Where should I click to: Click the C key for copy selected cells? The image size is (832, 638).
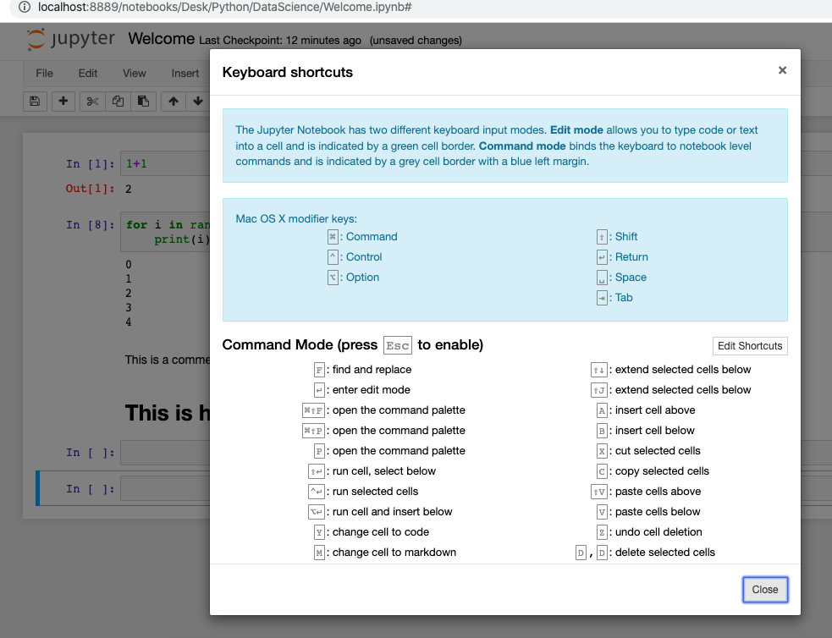[602, 471]
